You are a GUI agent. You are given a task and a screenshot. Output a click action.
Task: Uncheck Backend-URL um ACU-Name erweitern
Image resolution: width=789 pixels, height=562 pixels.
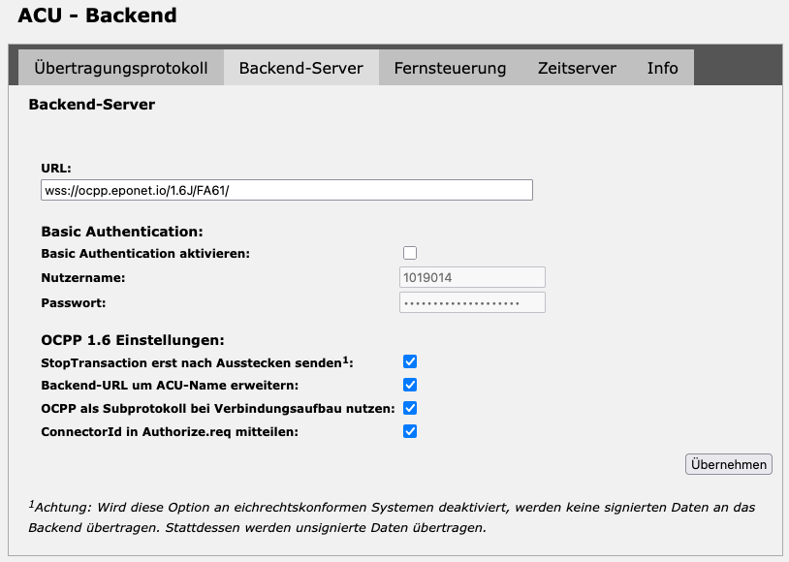point(409,385)
